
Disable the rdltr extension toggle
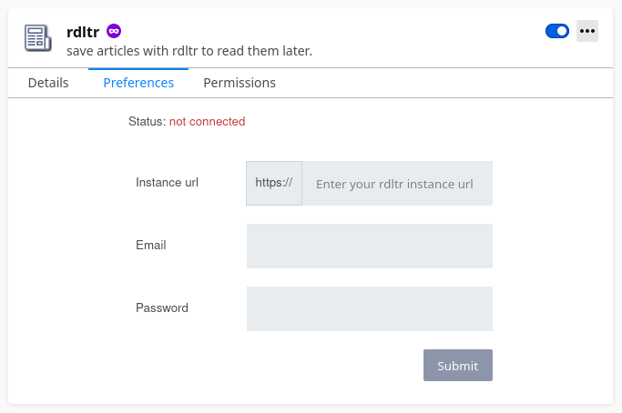[x=557, y=31]
